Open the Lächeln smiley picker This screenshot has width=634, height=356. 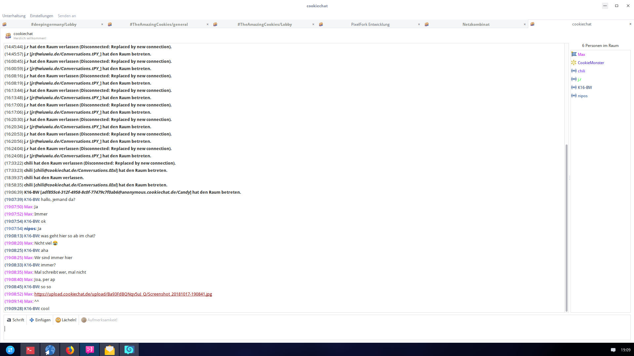tap(66, 320)
